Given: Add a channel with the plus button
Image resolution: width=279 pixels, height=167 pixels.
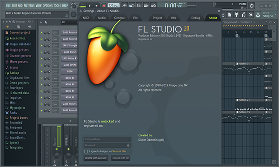Looking at the screenshot, I should click(70, 121).
